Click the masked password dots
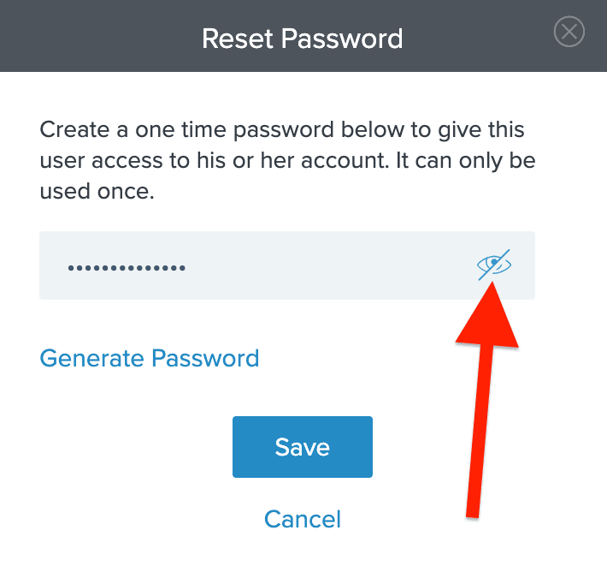This screenshot has height=572, width=607. 127,268
